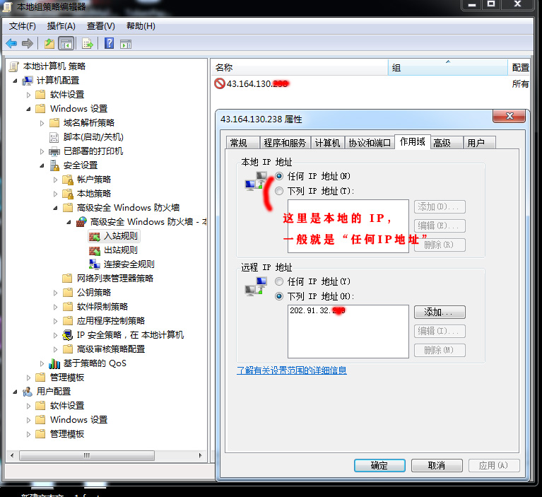Image resolution: width=542 pixels, height=497 pixels.
Task: Collapse the 安全设置 tree node
Action: (x=42, y=165)
